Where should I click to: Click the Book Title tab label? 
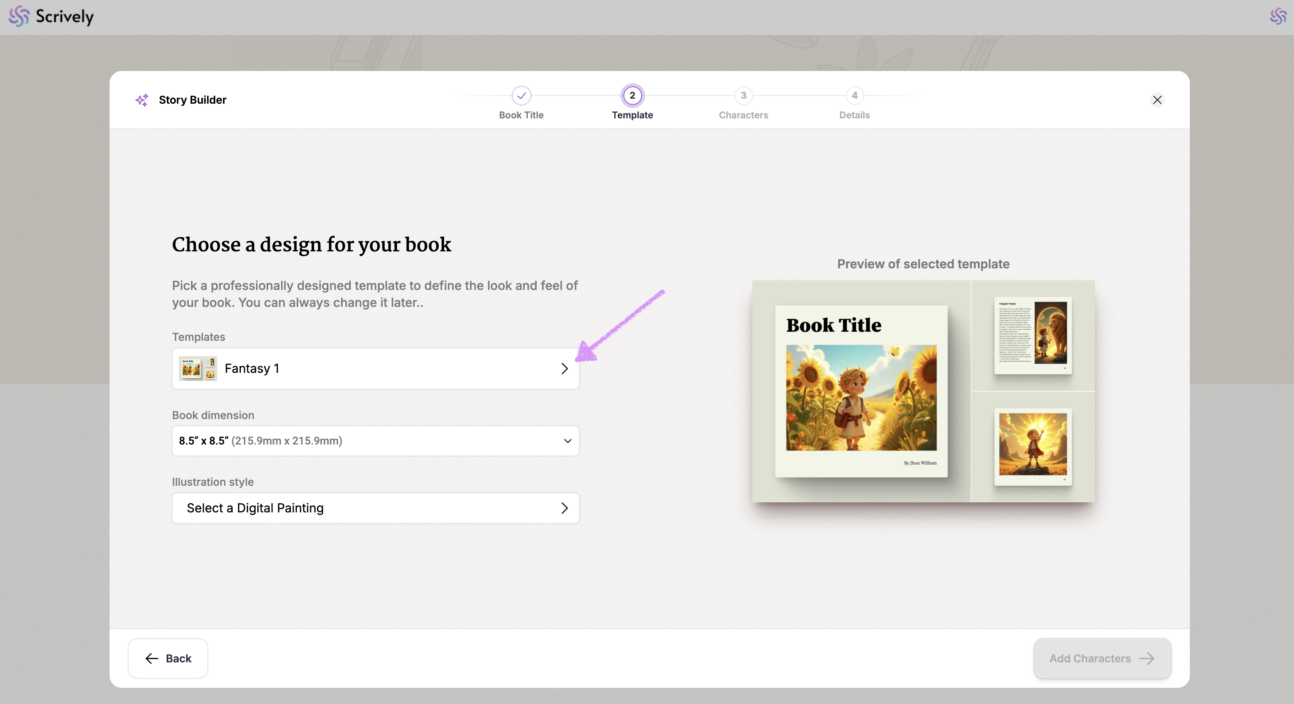coord(521,115)
